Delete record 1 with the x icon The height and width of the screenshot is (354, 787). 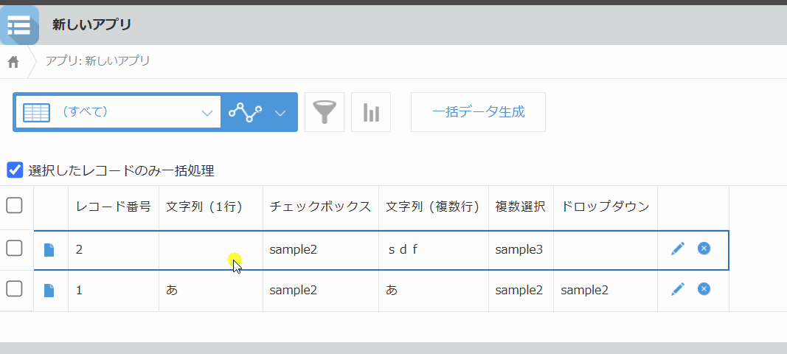click(x=704, y=289)
